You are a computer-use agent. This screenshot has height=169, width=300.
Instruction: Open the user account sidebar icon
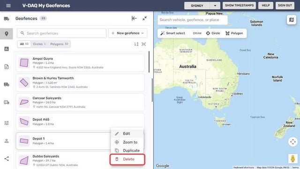pos(7,141)
